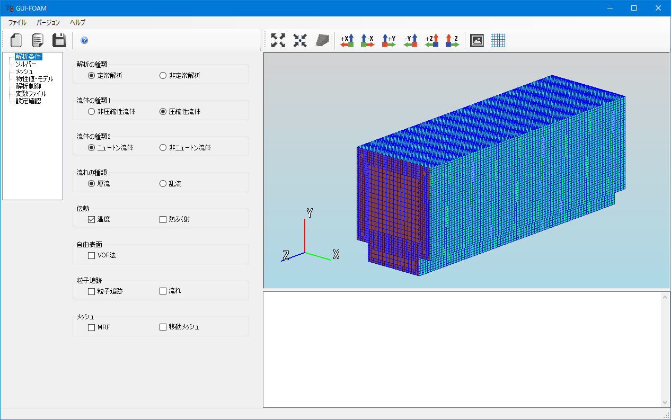
Task: Open an existing case file
Action: 37,40
